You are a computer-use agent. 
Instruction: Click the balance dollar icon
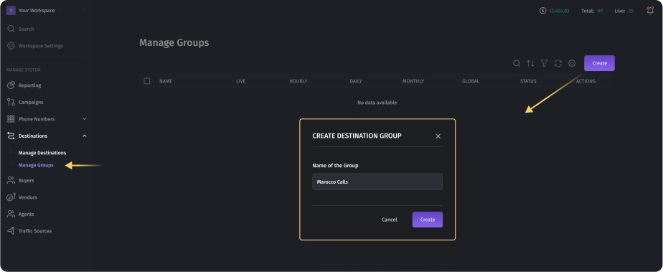[x=543, y=11]
